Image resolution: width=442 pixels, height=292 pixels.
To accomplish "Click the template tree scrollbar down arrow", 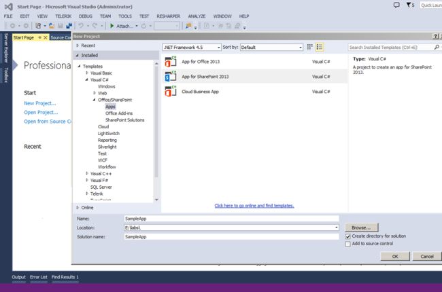I will [156, 200].
